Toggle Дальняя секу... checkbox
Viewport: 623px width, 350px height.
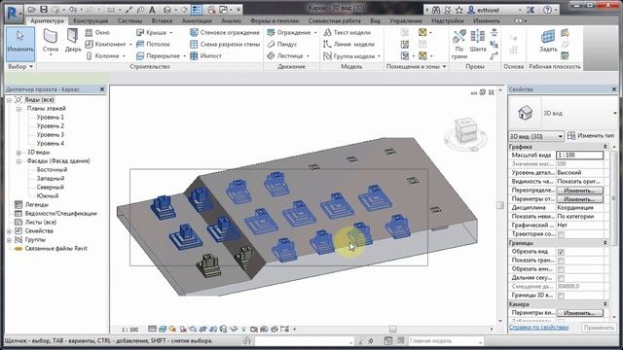tap(561, 278)
